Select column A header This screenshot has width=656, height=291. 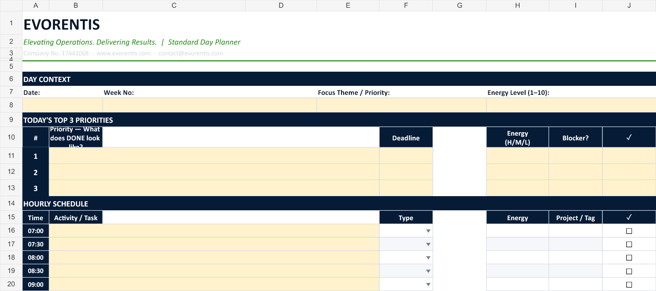(36, 5)
